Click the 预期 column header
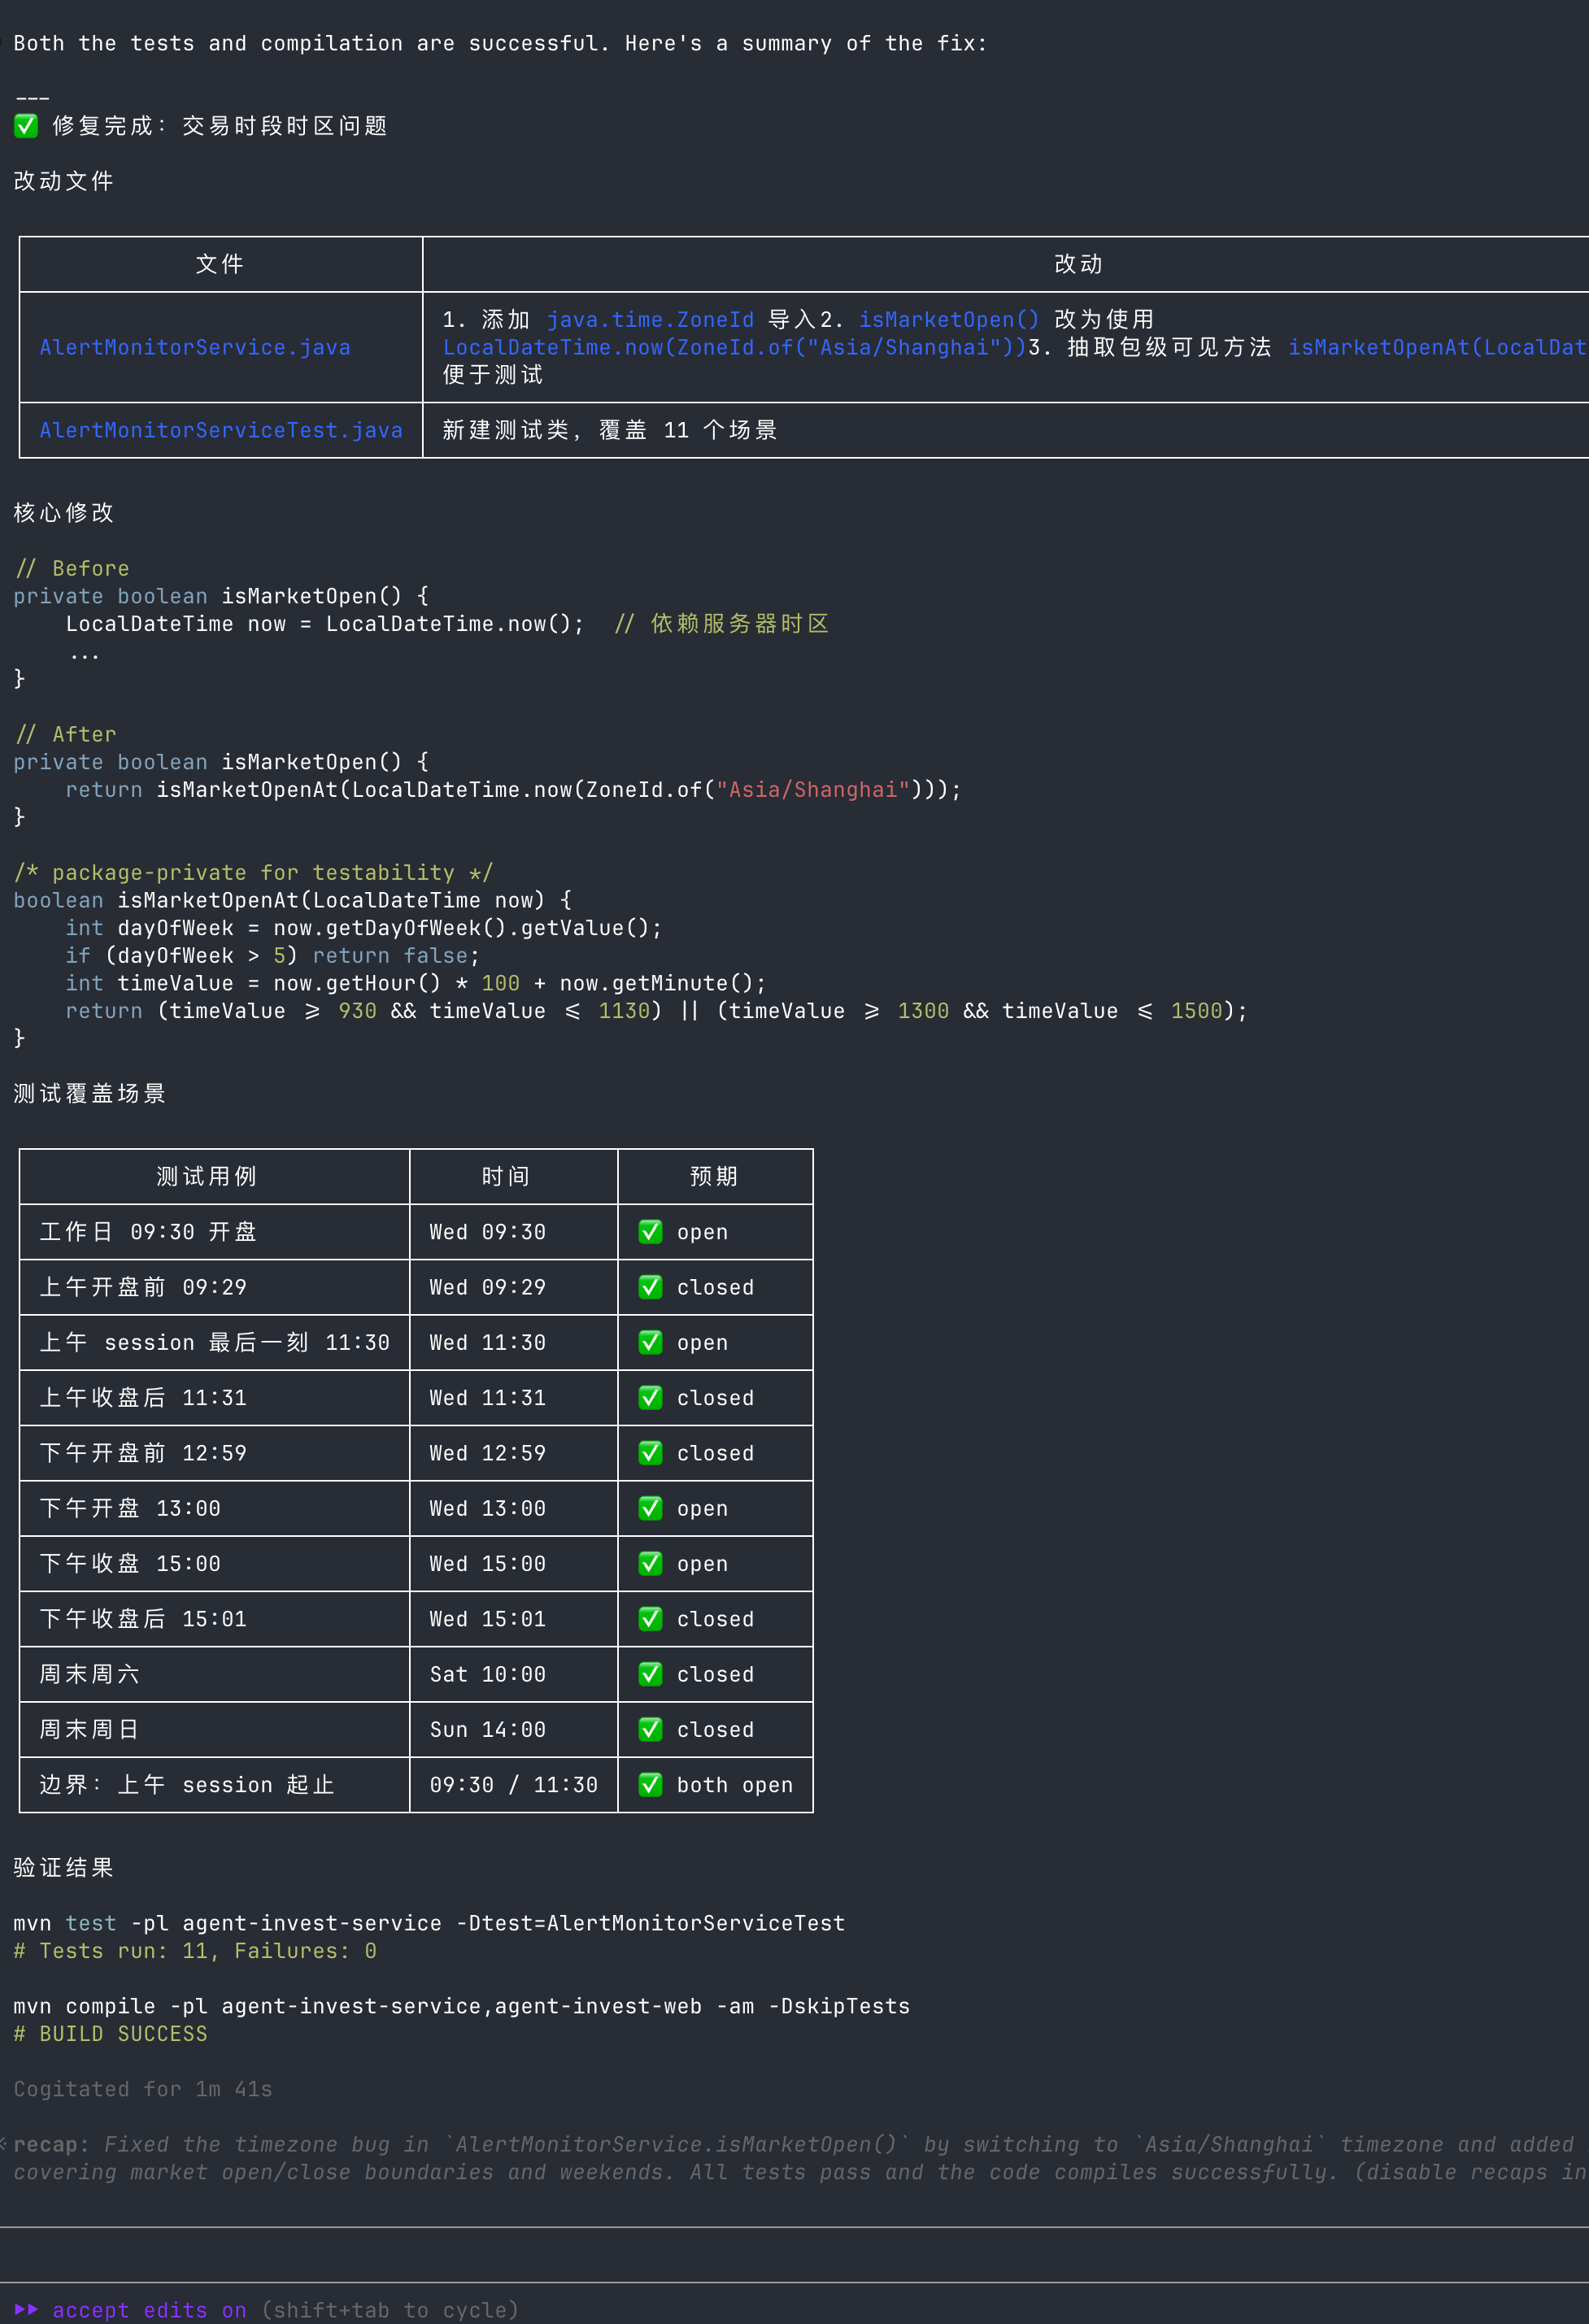The width and height of the screenshot is (1589, 2324). pos(714,1176)
